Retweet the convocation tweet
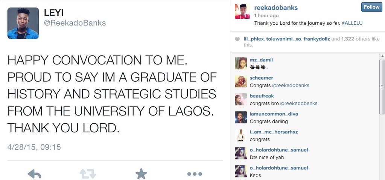The width and height of the screenshot is (385, 180). (x=88, y=174)
